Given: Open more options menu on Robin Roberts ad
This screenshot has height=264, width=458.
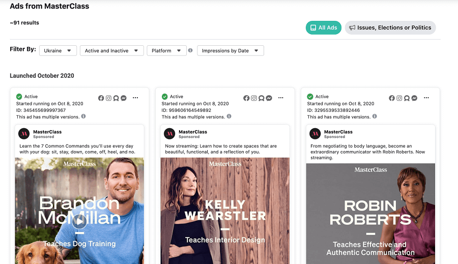Looking at the screenshot, I should coord(426,98).
